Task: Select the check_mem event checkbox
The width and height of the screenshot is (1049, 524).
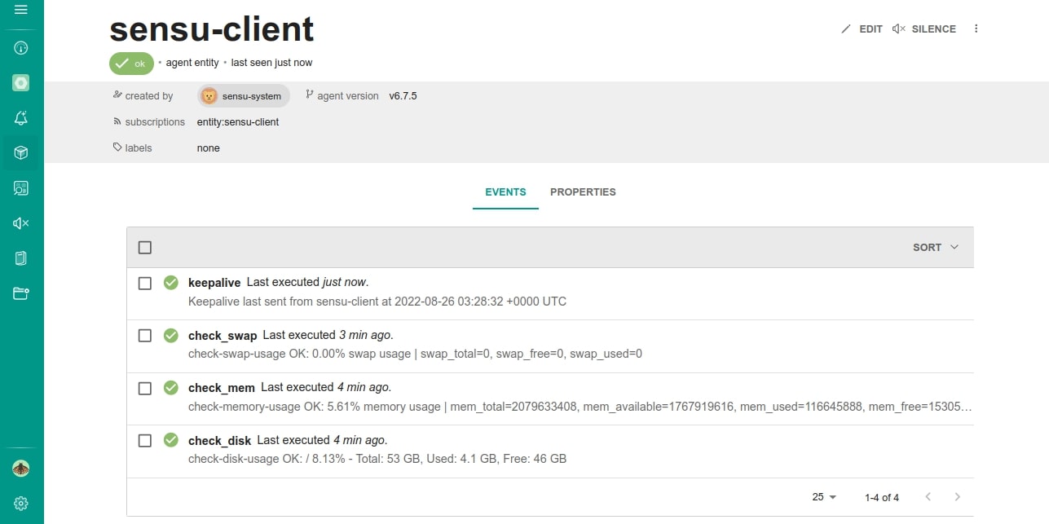Action: pos(145,388)
